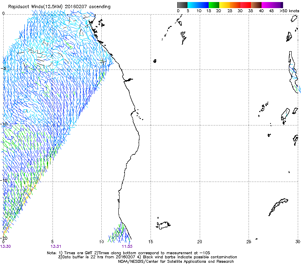
Task: Click the '40' label in the color legend
Action: tap(261, 11)
